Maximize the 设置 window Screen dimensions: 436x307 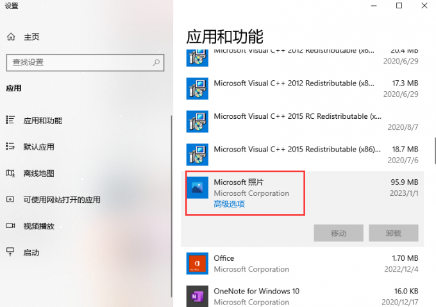(399, 6)
